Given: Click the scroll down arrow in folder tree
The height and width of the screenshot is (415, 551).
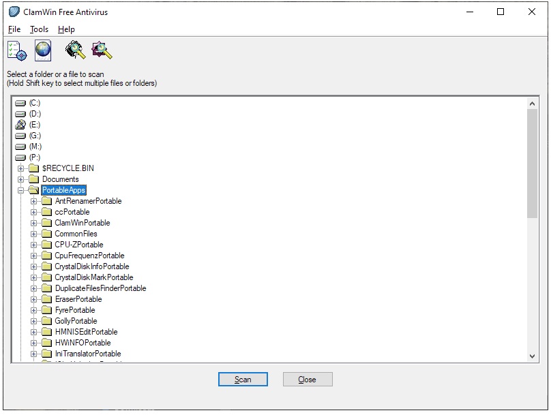Looking at the screenshot, I should [x=533, y=356].
